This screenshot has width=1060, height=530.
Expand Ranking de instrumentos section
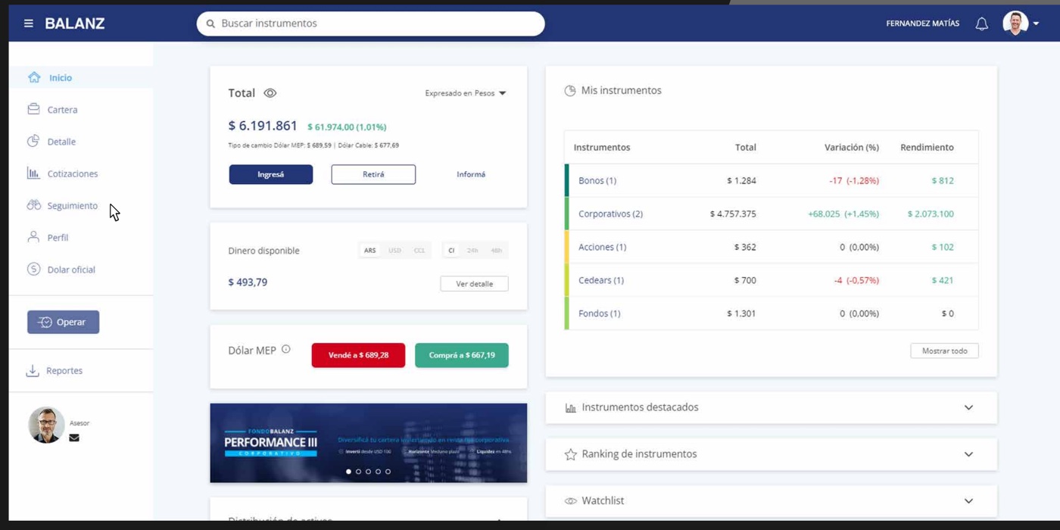pyautogui.click(x=968, y=454)
